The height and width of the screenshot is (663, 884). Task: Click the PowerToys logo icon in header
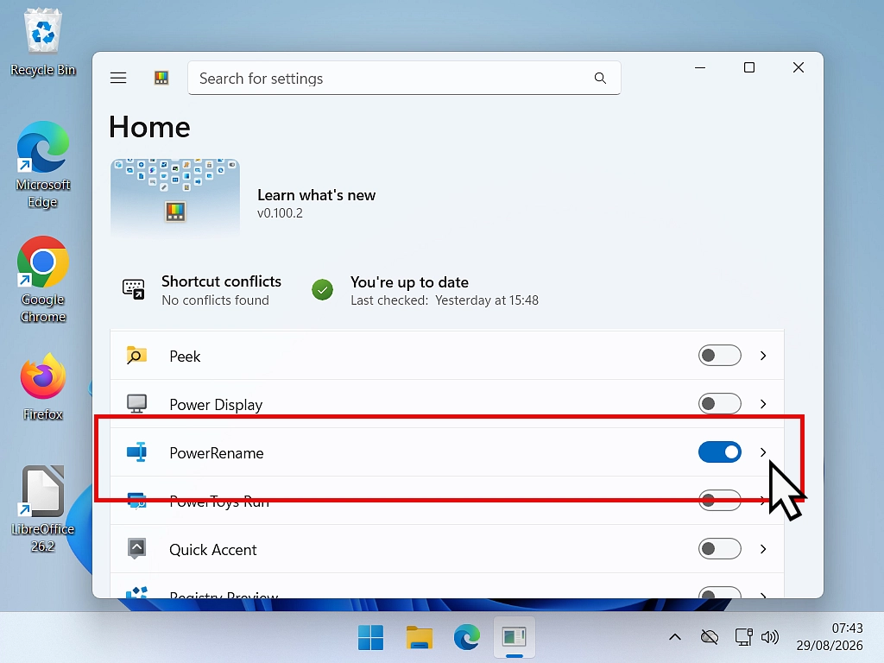(x=161, y=78)
